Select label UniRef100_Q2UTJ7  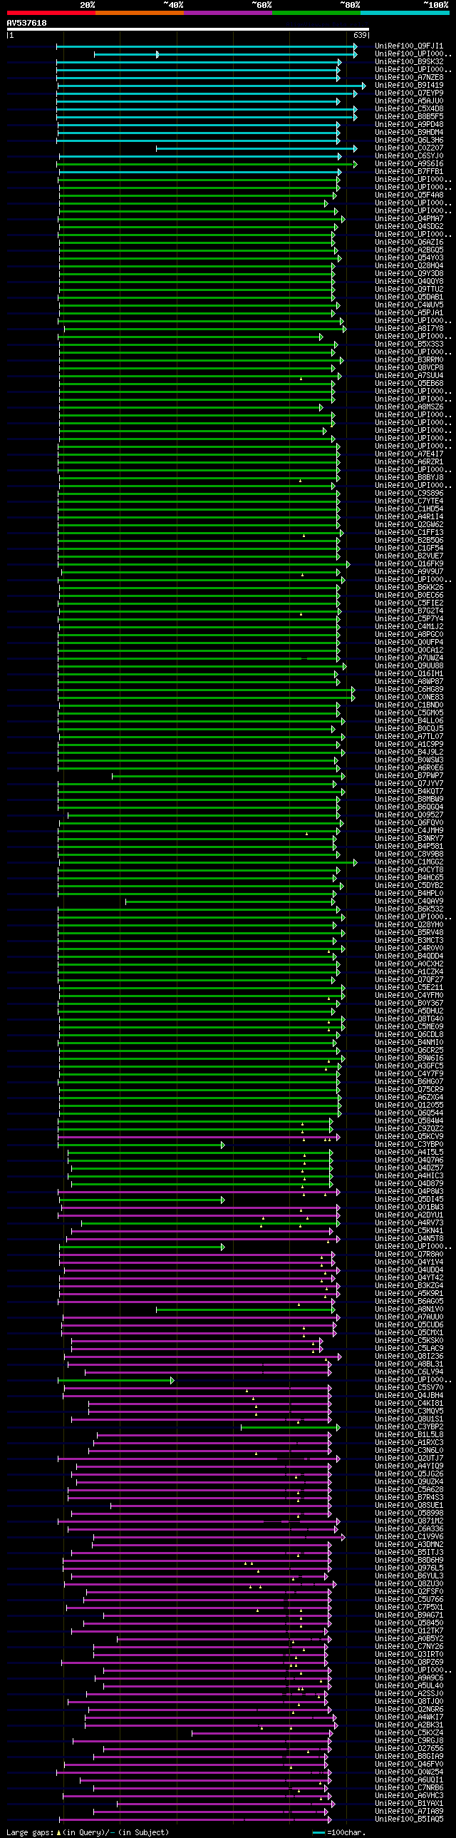(409, 1459)
